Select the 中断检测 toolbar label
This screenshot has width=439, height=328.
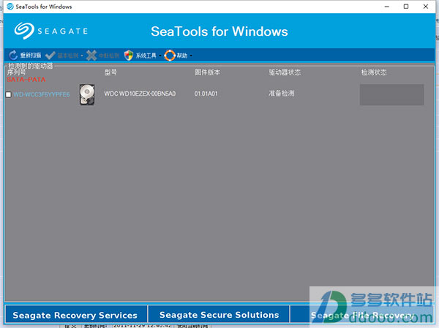tap(109, 56)
